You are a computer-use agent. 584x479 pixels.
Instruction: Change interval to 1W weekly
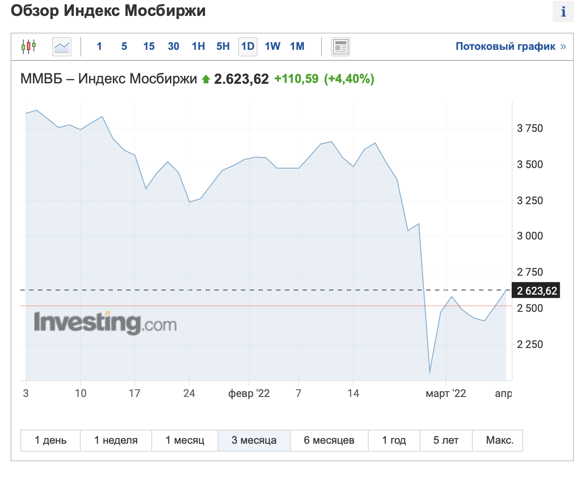point(273,46)
